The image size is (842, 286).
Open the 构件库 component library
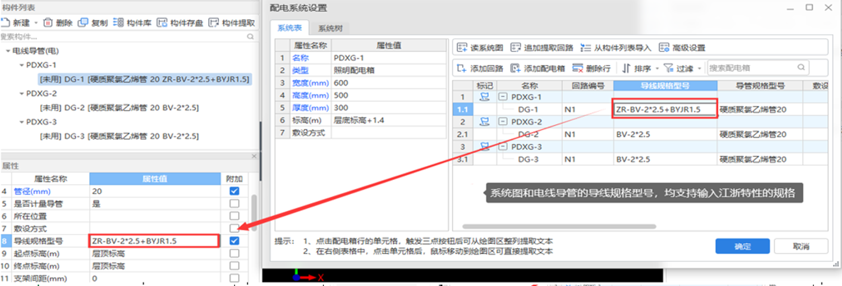118,22
